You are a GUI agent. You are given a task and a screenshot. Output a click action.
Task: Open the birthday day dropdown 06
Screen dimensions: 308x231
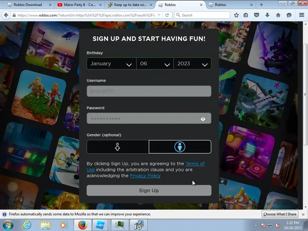pyautogui.click(x=155, y=63)
